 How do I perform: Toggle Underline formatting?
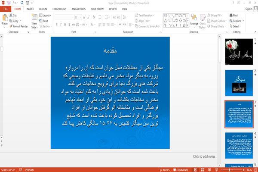pos(65,25)
